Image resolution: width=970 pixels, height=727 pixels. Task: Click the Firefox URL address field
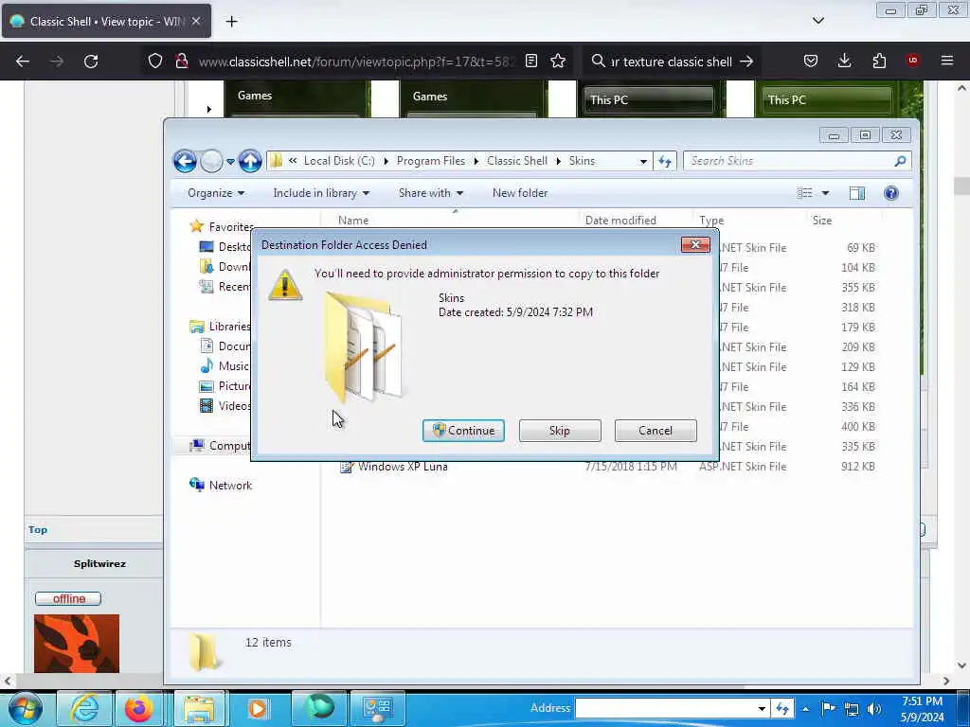[x=356, y=62]
